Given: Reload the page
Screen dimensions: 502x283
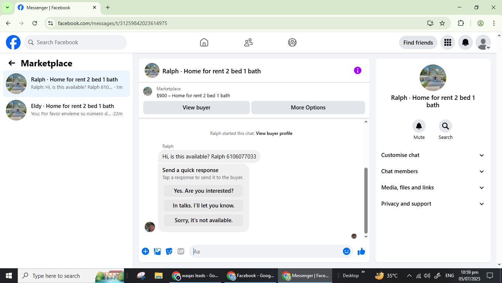Looking at the screenshot, I should point(35,23).
